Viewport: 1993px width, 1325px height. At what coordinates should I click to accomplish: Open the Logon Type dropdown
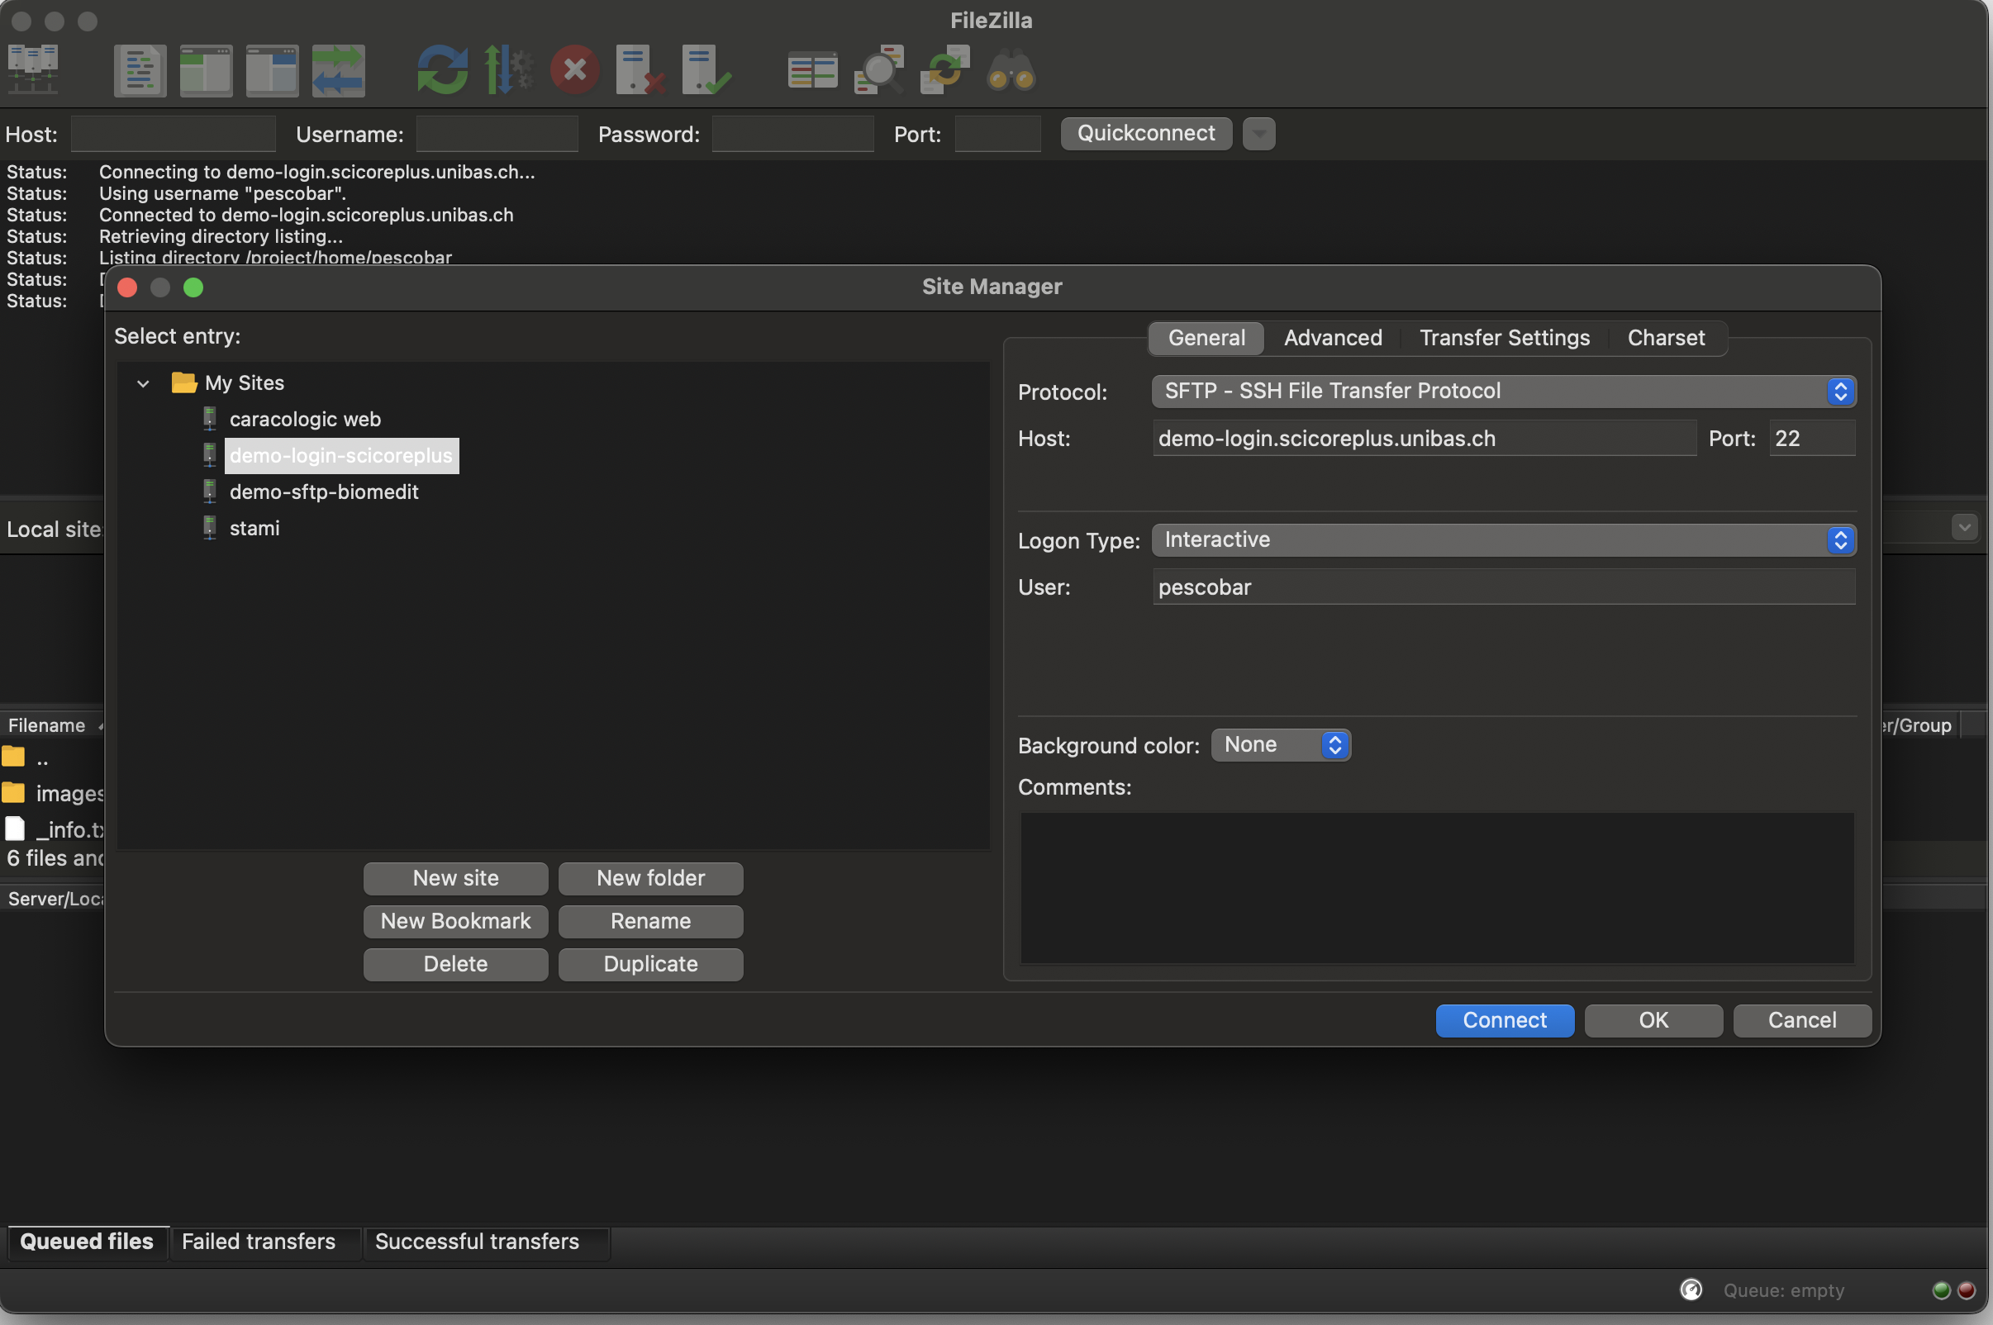pos(1503,540)
